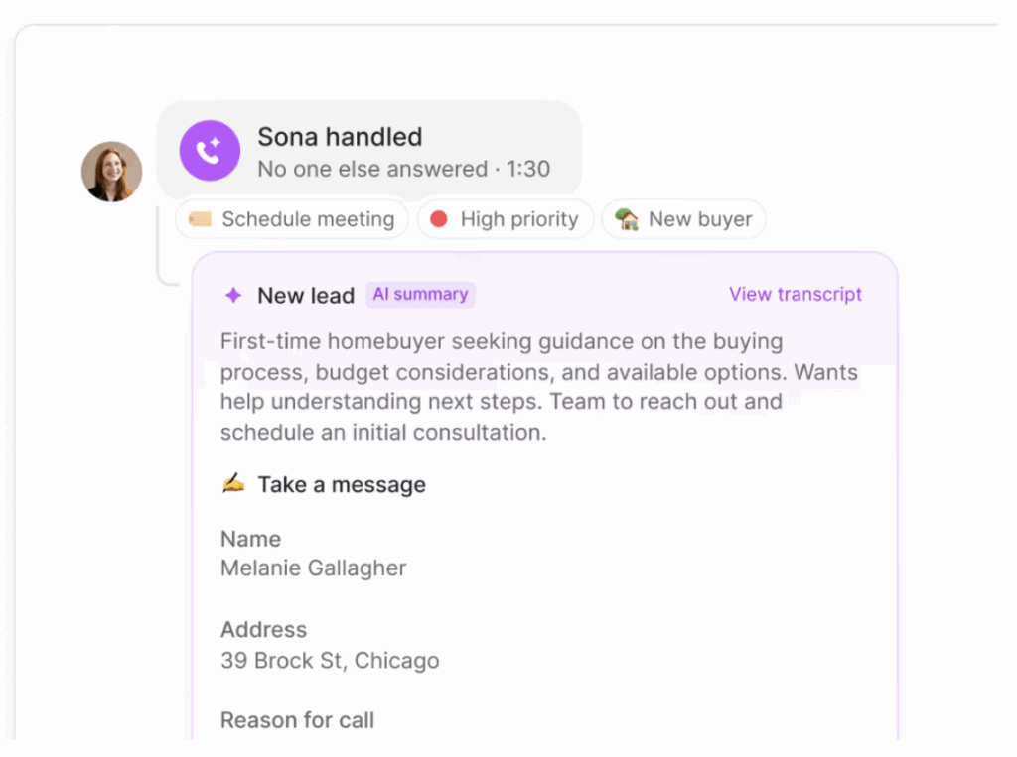Open the AI summary badge
The width and height of the screenshot is (1017, 757).
420,294
